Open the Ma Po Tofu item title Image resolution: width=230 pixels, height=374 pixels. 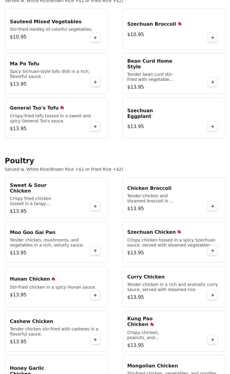24,64
